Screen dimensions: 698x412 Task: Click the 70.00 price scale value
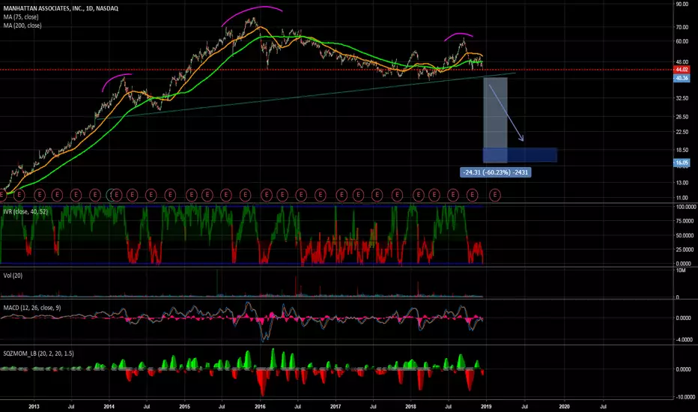682,27
